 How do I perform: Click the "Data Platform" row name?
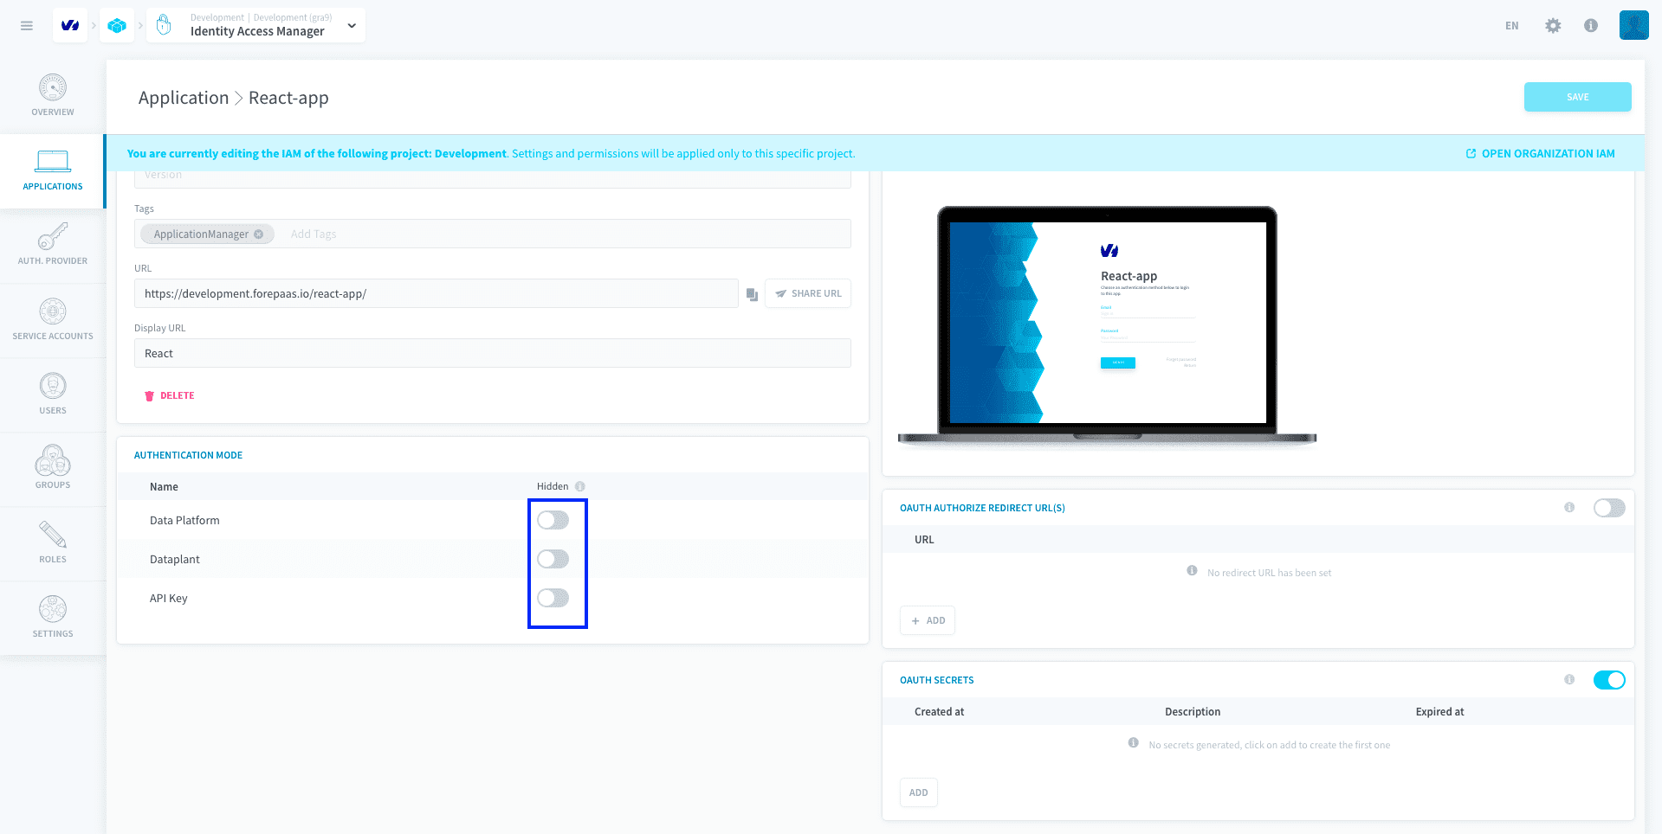coord(184,520)
